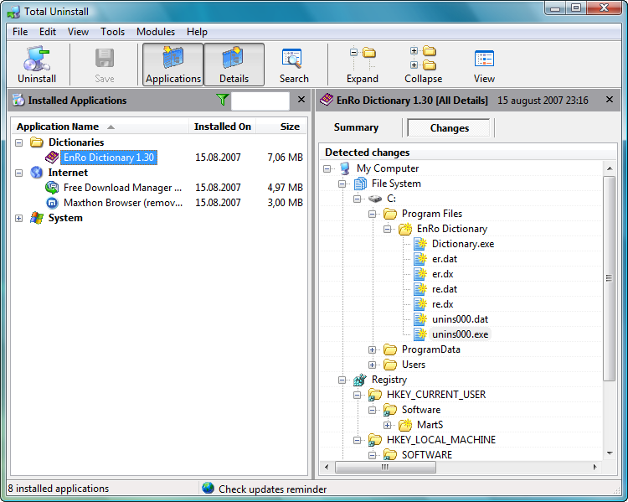Expand the System group
Screen dimensions: 628x502
click(x=18, y=218)
